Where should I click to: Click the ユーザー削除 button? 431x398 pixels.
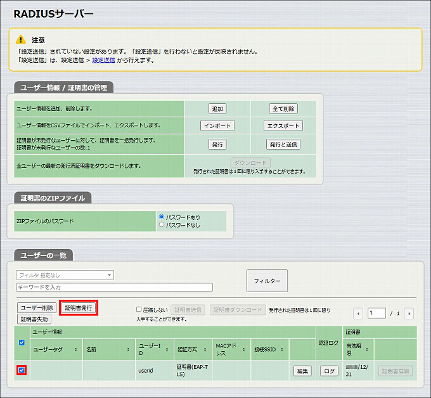pos(37,307)
